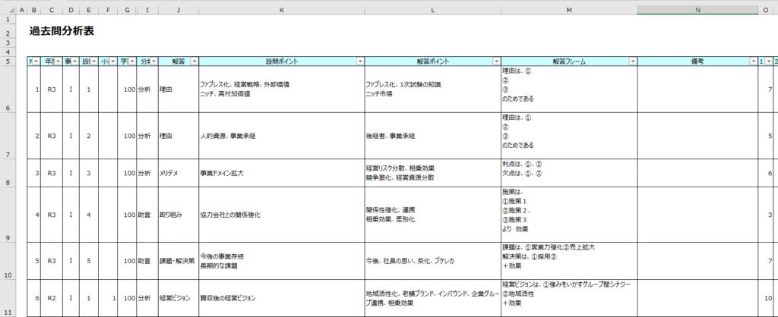This screenshot has height=317, width=778.
Task: Select cell containing 後継者、事業承継
Action: pyautogui.click(x=432, y=136)
